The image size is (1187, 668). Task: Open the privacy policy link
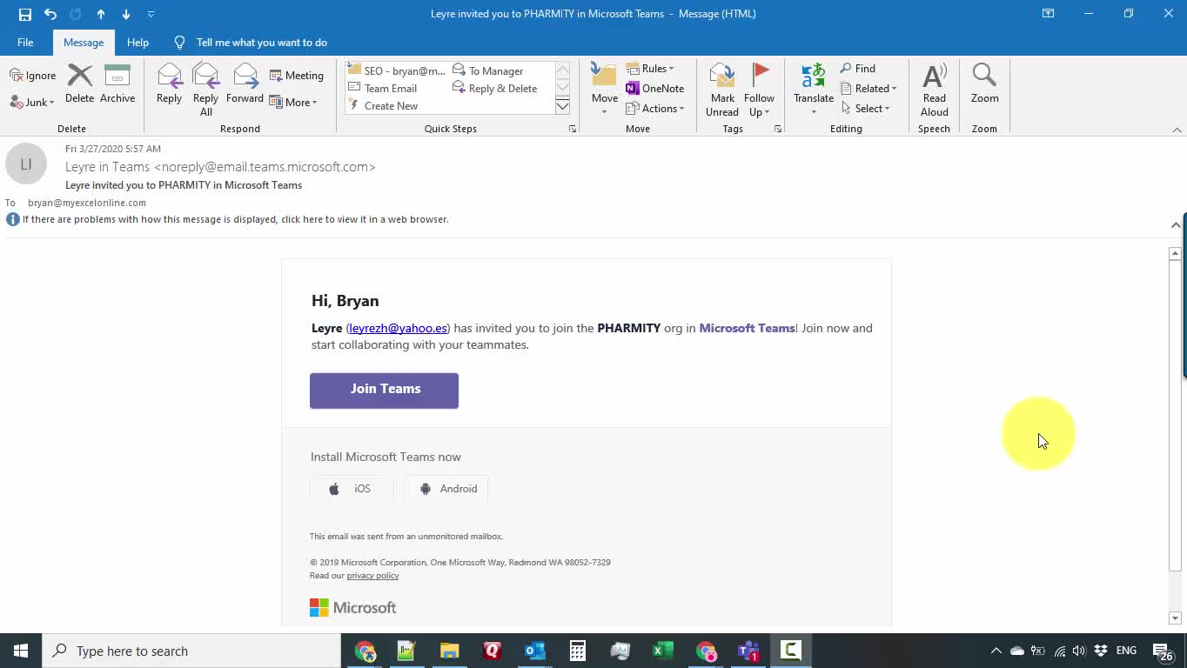[x=372, y=576]
